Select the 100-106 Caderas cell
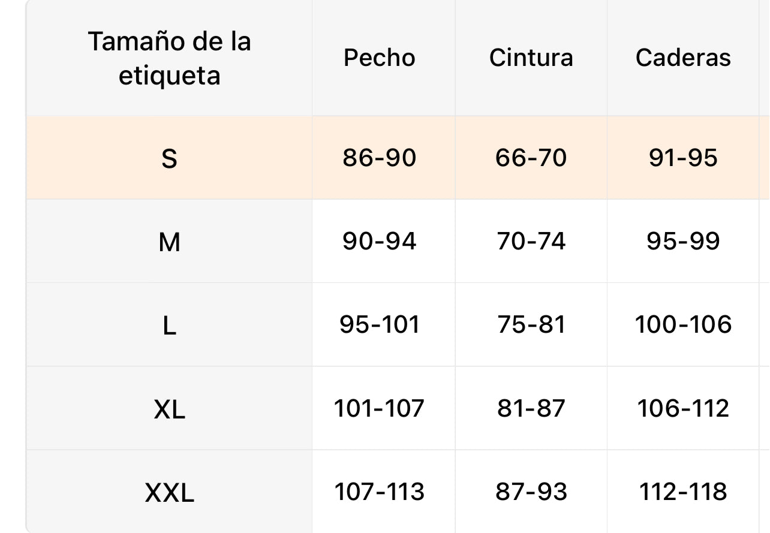 tap(683, 325)
